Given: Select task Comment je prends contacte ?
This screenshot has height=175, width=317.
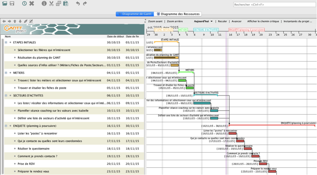Looking at the screenshot, I should [37, 156].
